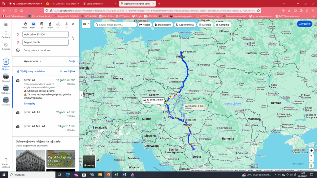This screenshot has width=317, height=178.
Task: Edit the Wąbrzeźno starting point field
Action: point(46,35)
